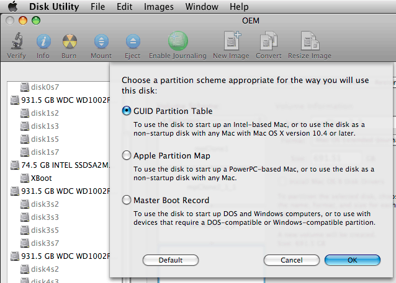
Task: Click the New Image toolbar icon
Action: 232,41
